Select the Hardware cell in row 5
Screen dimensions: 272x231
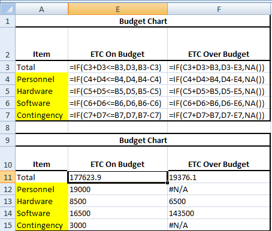[x=41, y=91]
